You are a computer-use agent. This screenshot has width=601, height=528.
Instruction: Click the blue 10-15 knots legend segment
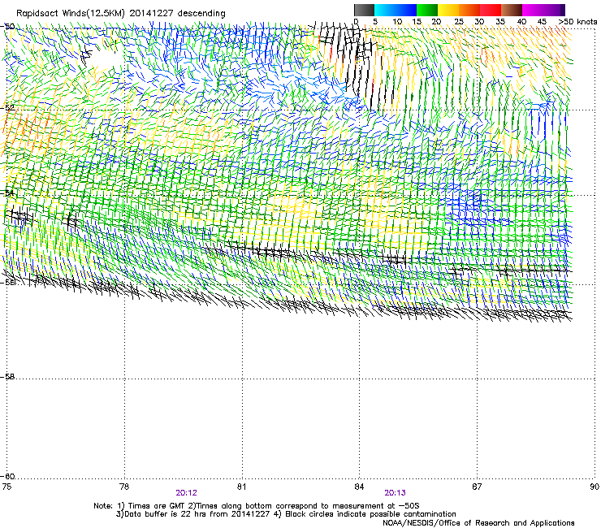click(x=406, y=10)
